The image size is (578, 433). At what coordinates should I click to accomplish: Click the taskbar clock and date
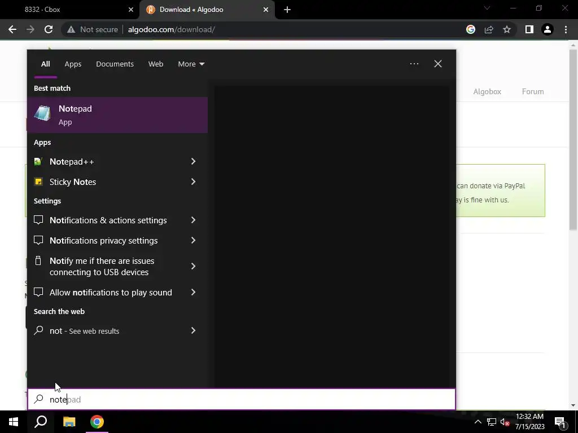(529, 422)
